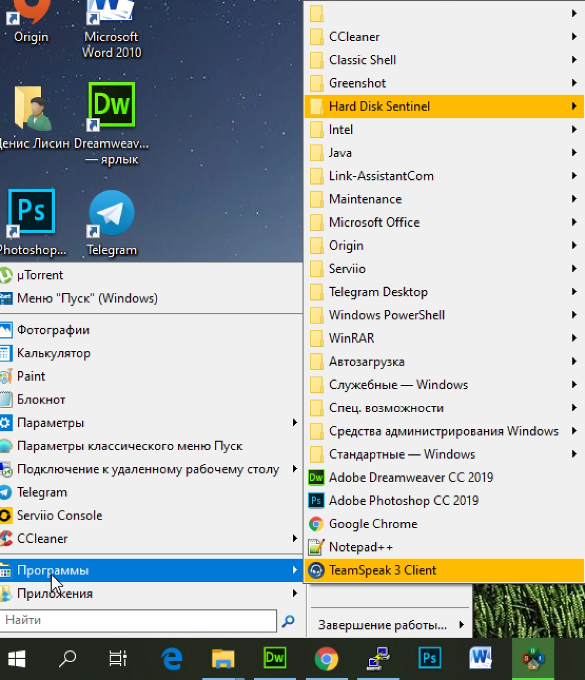Expand Программы submenu
This screenshot has height=680, width=585.
point(295,570)
